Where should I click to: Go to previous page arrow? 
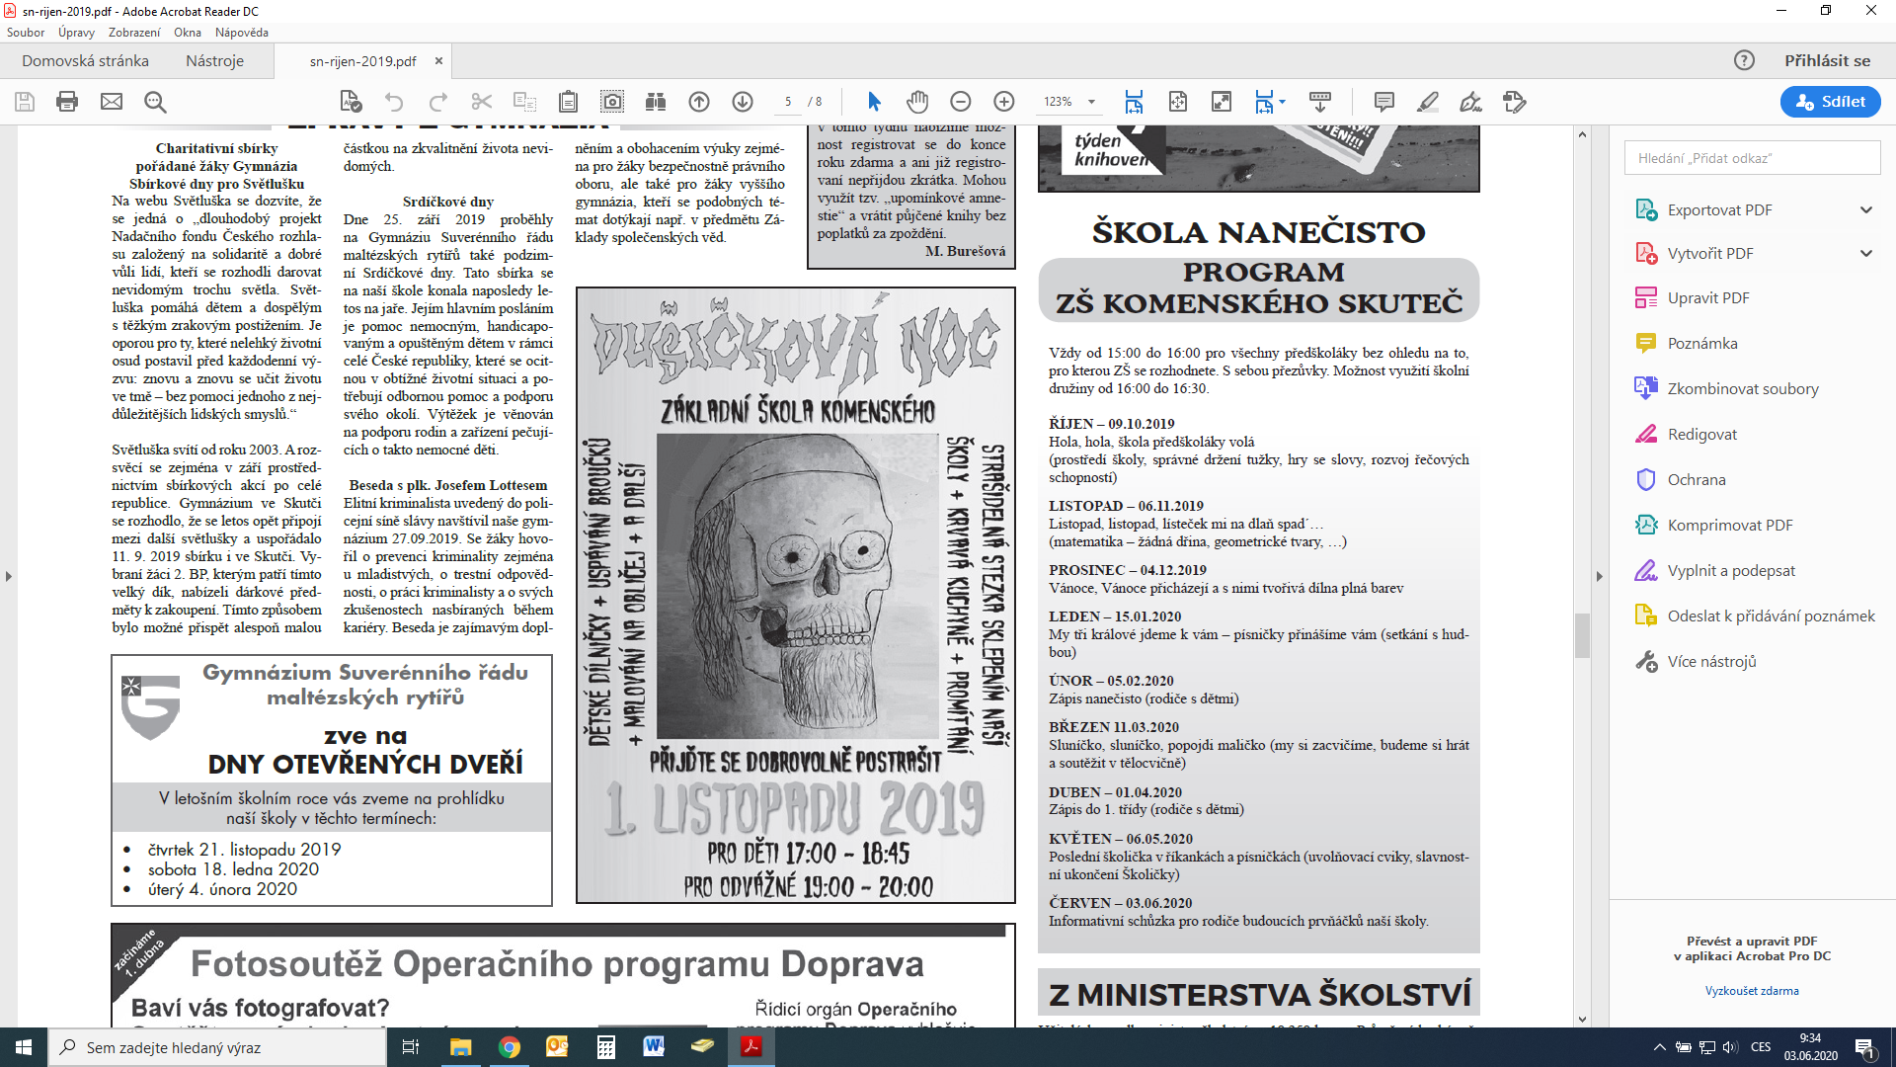699,102
